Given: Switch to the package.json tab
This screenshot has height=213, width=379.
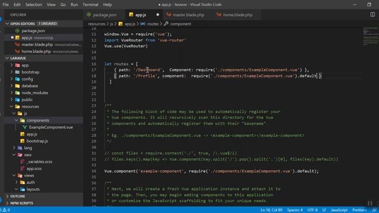Looking at the screenshot, I should click(104, 15).
